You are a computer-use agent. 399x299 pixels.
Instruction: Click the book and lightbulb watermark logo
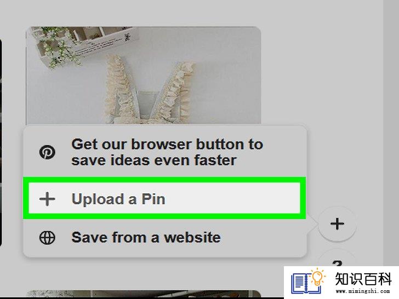pyautogui.click(x=307, y=280)
